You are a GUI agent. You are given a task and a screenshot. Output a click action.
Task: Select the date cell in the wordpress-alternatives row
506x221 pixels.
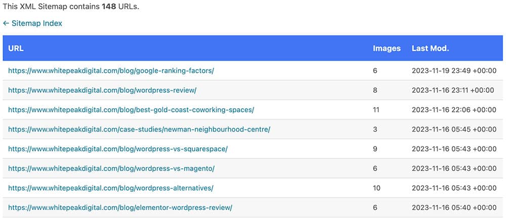click(x=454, y=188)
